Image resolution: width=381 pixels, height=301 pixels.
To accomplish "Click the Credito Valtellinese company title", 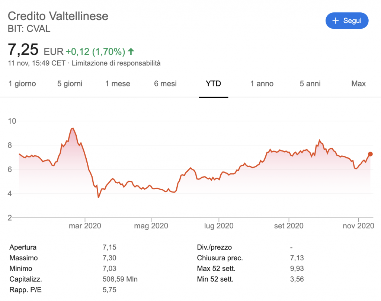I will pyautogui.click(x=58, y=16).
